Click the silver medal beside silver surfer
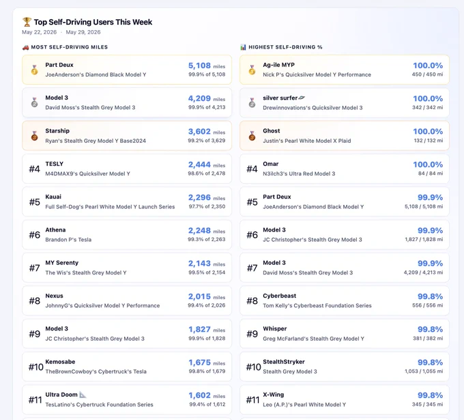The width and height of the screenshot is (464, 420). [x=252, y=102]
